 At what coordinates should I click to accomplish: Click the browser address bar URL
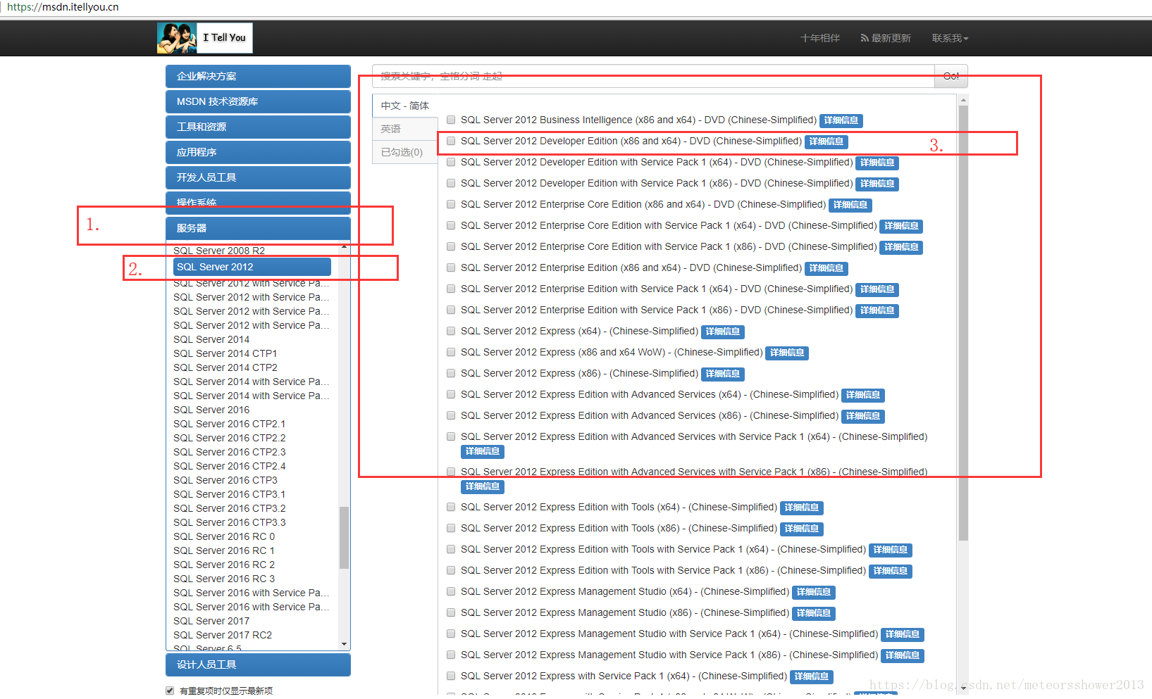click(x=63, y=7)
